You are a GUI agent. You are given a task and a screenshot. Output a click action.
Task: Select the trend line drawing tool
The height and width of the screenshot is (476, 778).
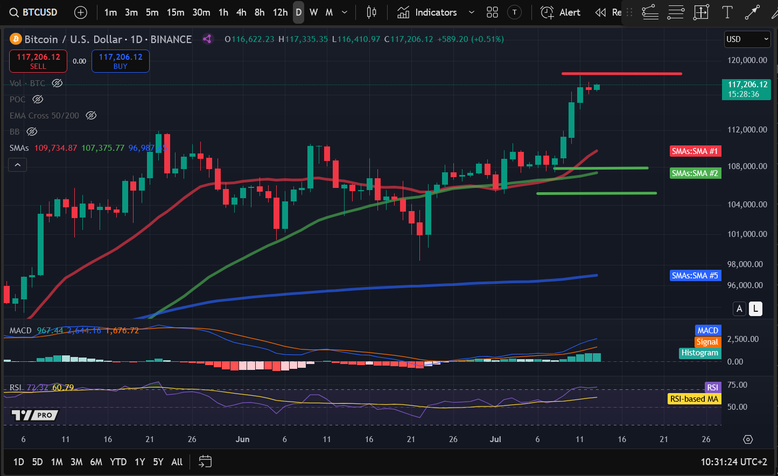click(x=650, y=12)
